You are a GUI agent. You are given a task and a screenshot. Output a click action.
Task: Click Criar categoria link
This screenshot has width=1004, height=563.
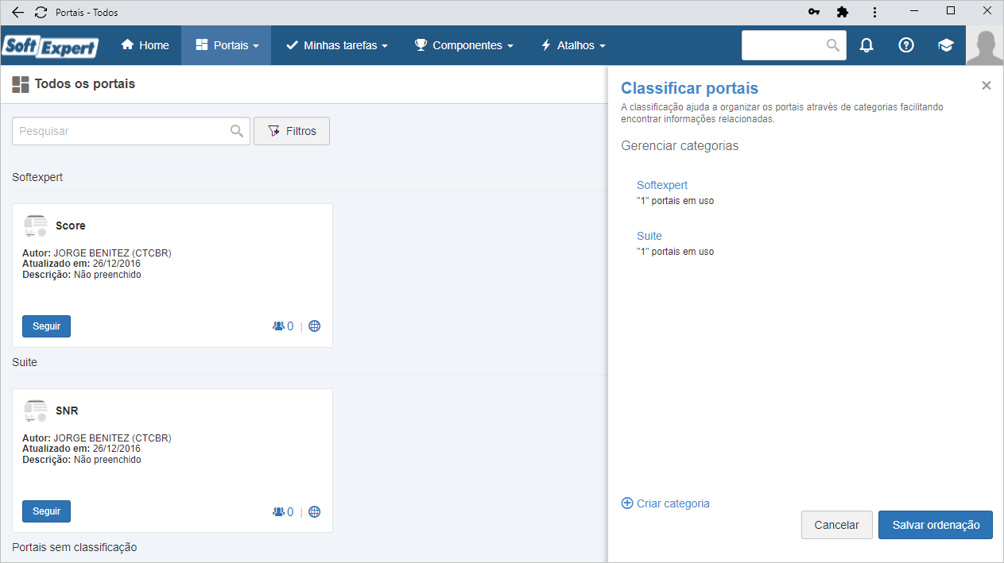(x=665, y=503)
